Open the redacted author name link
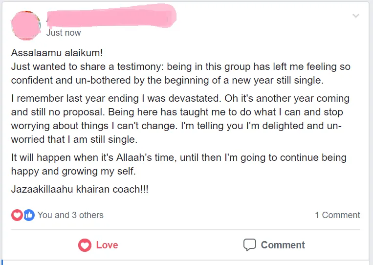373x265 pixels. (111, 16)
